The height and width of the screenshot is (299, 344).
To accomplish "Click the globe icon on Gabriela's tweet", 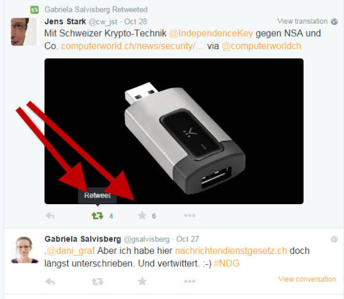I will tap(334, 239).
